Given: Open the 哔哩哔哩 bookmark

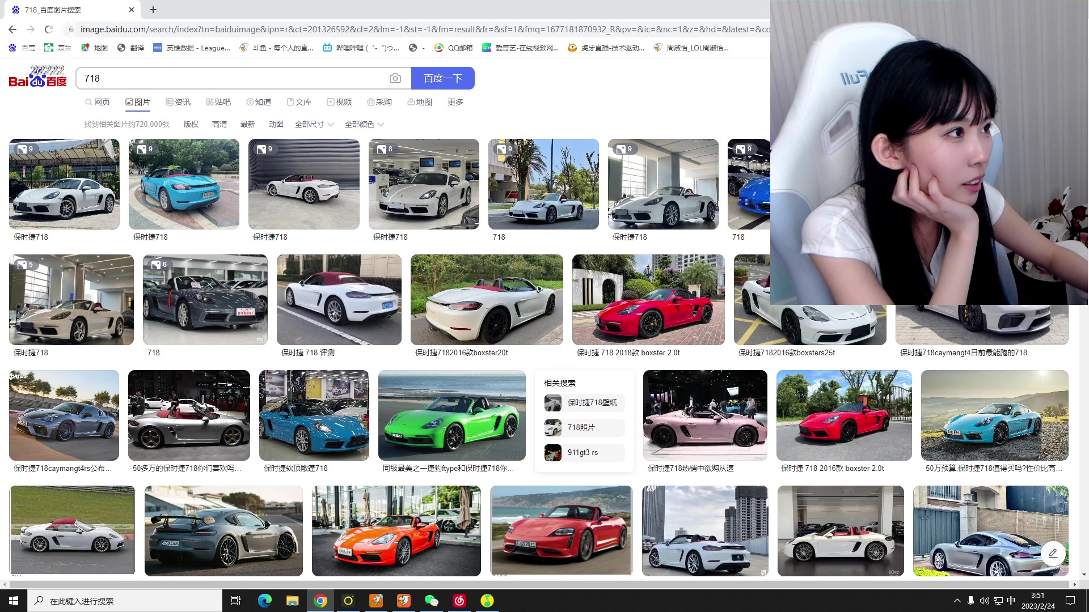Looking at the screenshot, I should click(x=361, y=48).
